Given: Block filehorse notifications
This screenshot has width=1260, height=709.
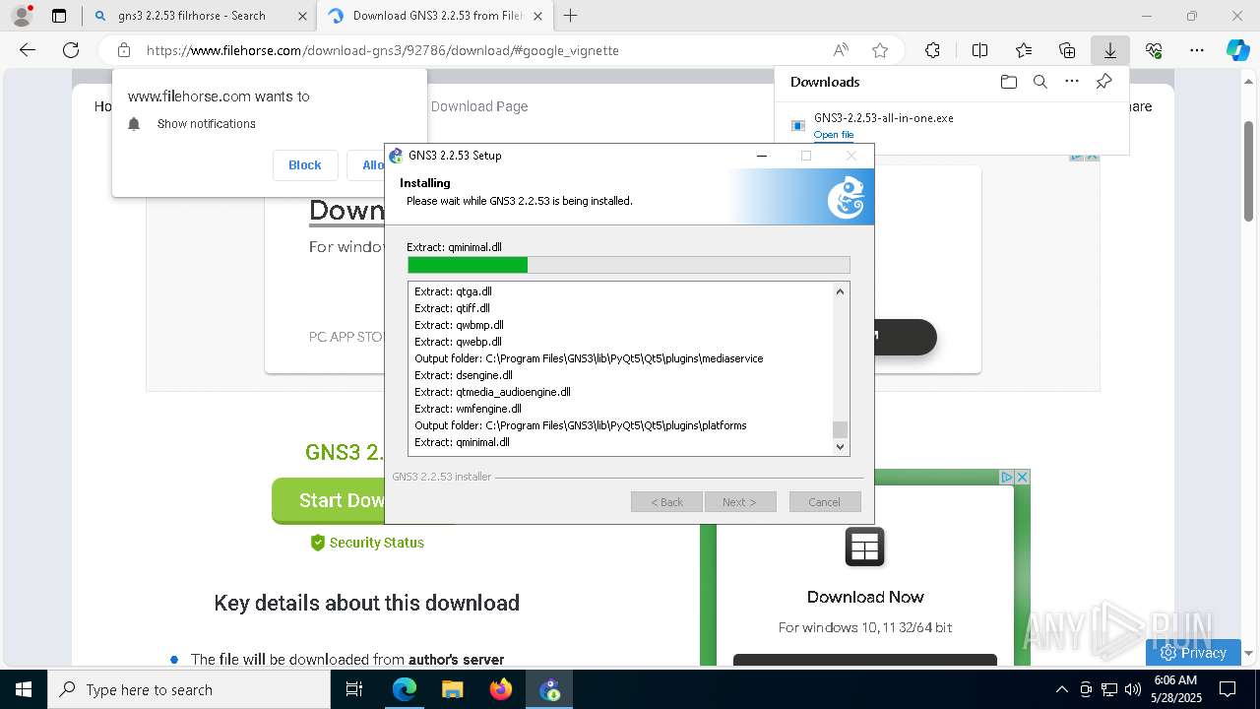Looking at the screenshot, I should (x=305, y=165).
